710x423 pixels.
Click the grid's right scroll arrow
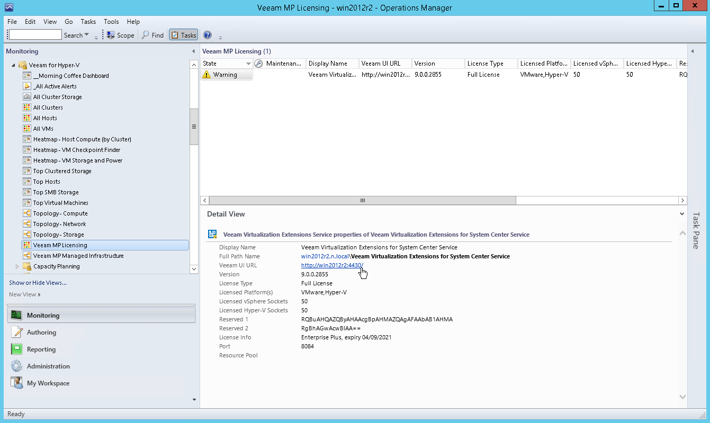[x=682, y=201]
